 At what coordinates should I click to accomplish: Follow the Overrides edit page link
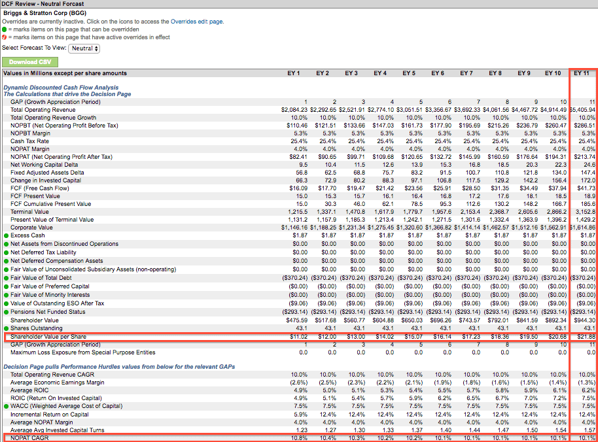pyautogui.click(x=196, y=22)
